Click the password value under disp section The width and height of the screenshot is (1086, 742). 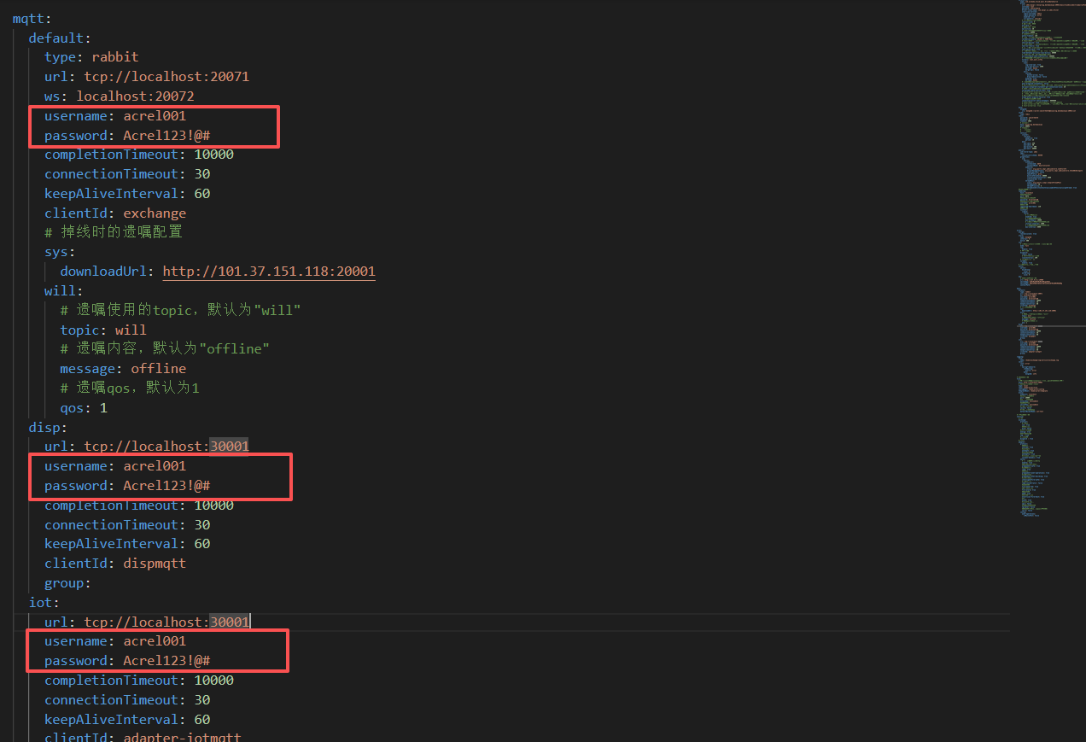(x=166, y=486)
